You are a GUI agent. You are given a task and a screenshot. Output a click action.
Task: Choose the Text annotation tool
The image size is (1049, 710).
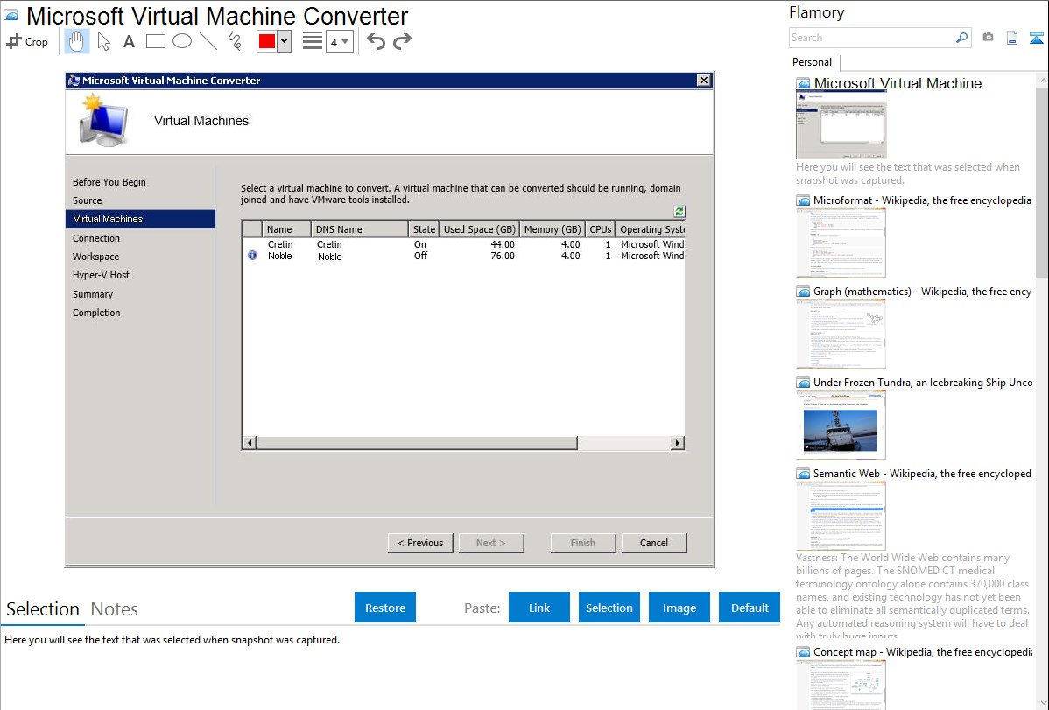129,41
